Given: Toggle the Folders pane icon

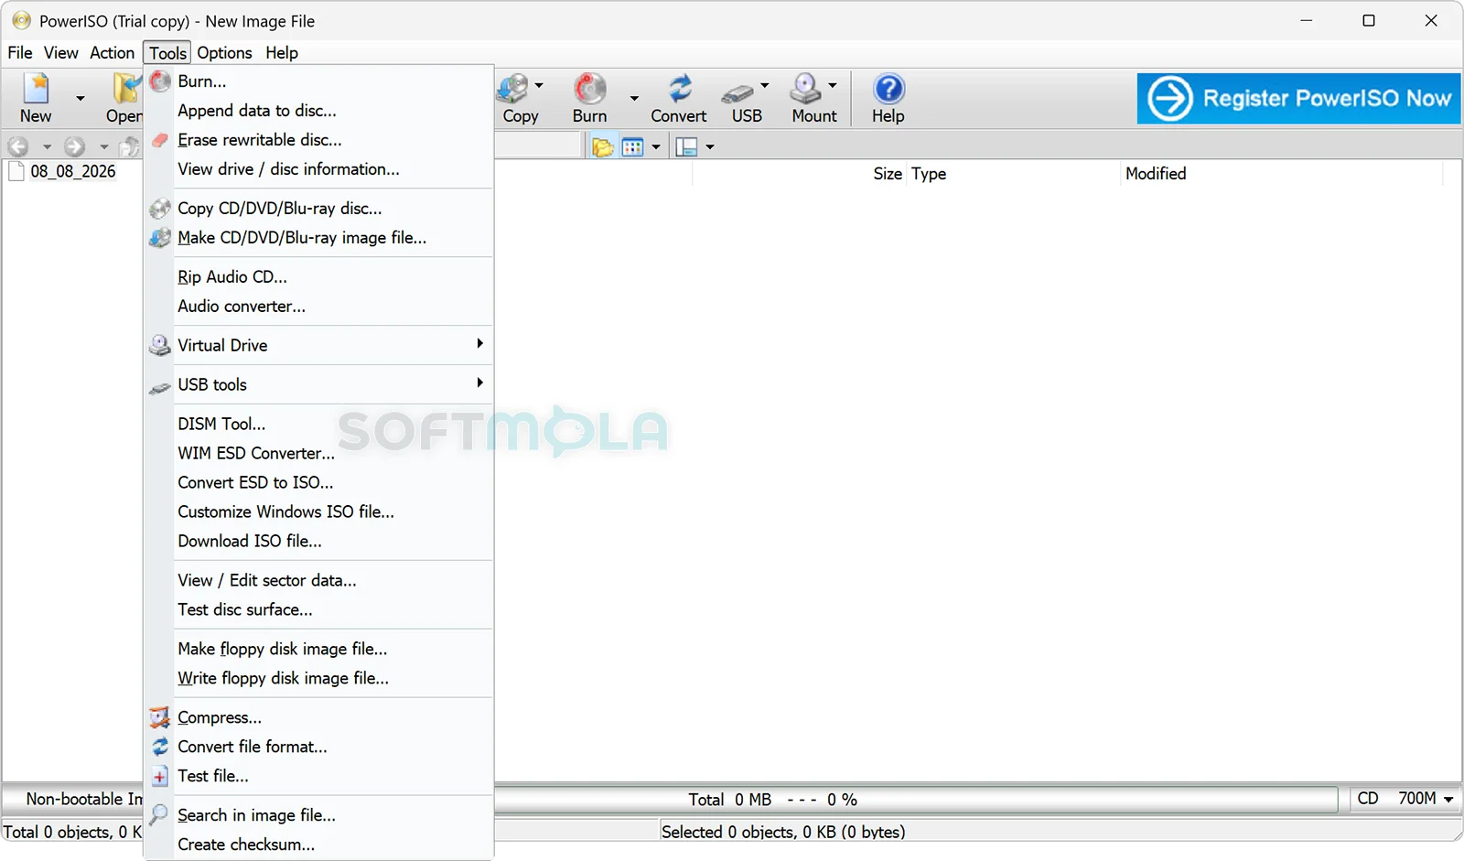Looking at the screenshot, I should pos(603,146).
